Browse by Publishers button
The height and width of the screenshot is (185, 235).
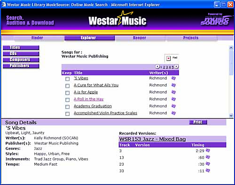[21, 66]
